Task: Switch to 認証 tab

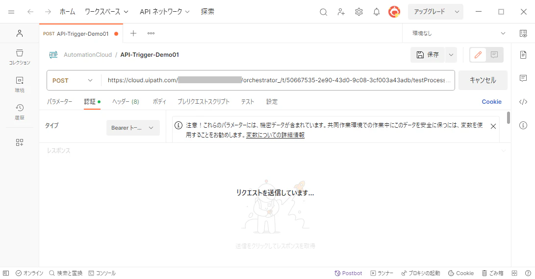Action: click(x=92, y=101)
